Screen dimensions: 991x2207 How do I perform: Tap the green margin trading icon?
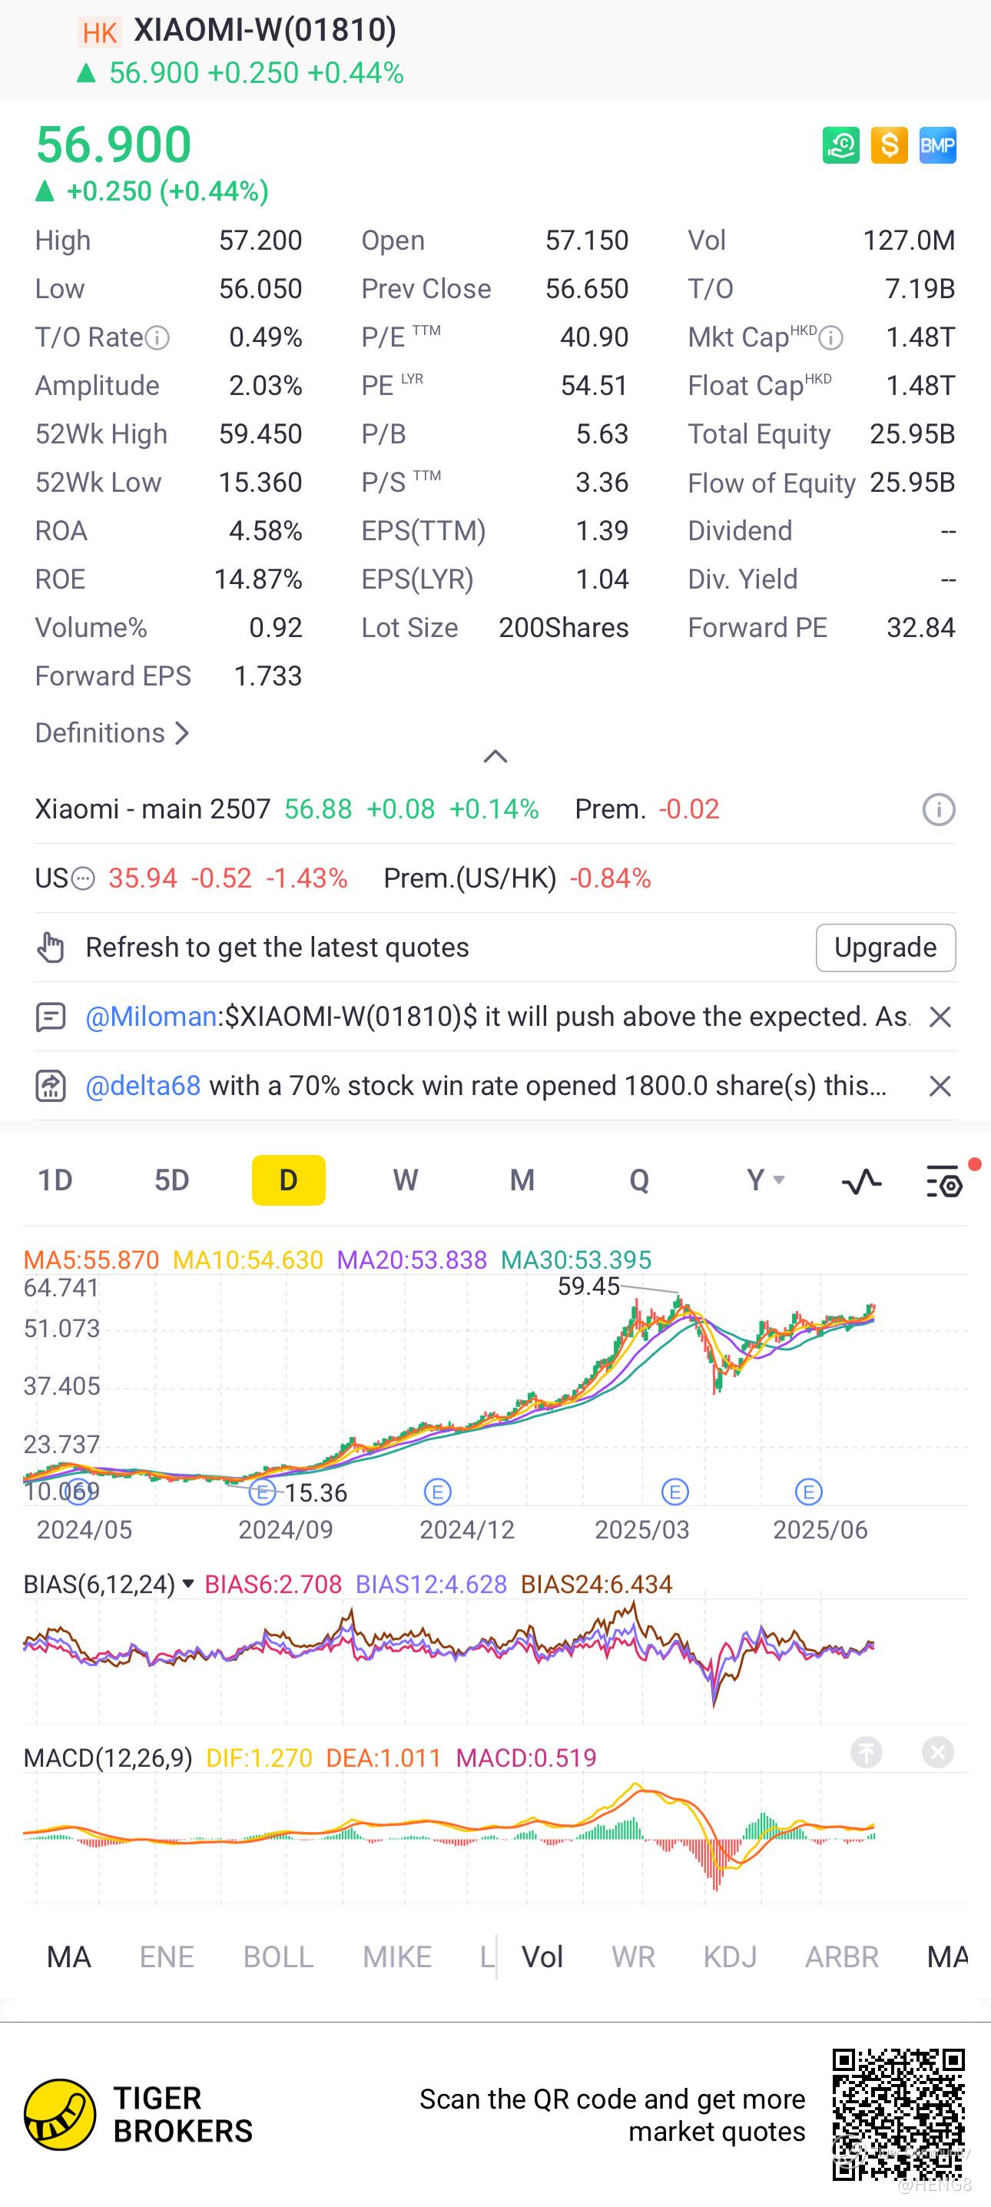click(x=840, y=144)
